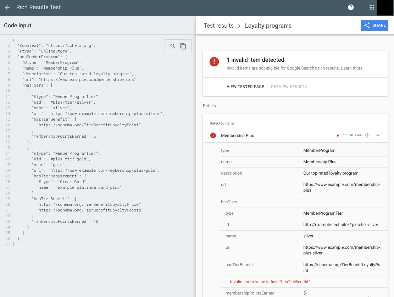Screen dimensions: 394x297
Task: Click the help icon next to '1 critical issue'
Action: 367,135
